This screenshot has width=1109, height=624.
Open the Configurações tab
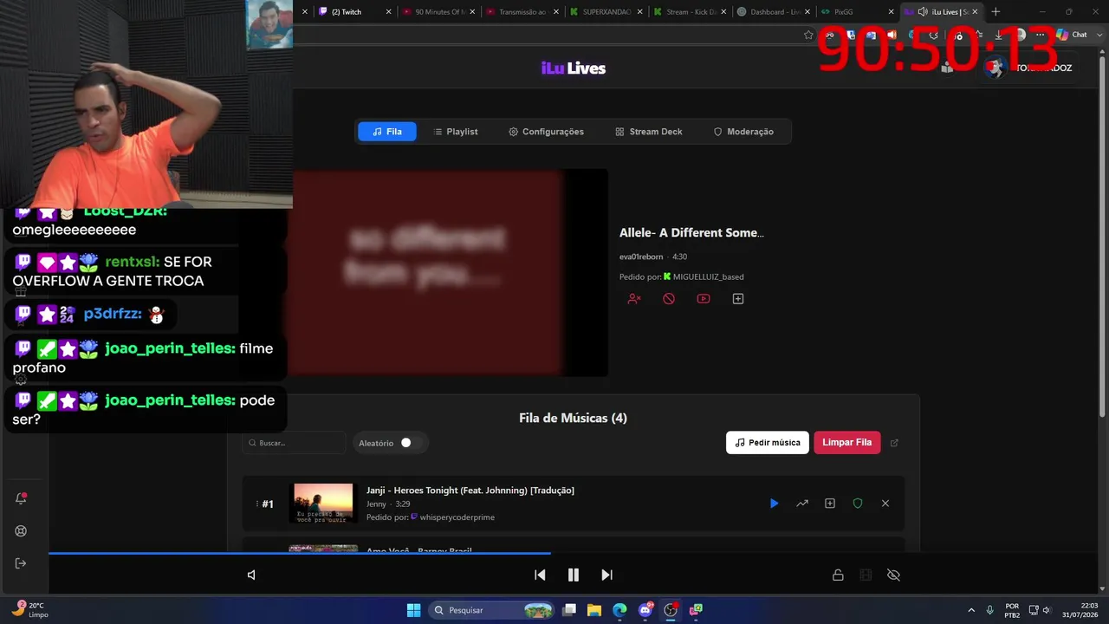tap(546, 132)
